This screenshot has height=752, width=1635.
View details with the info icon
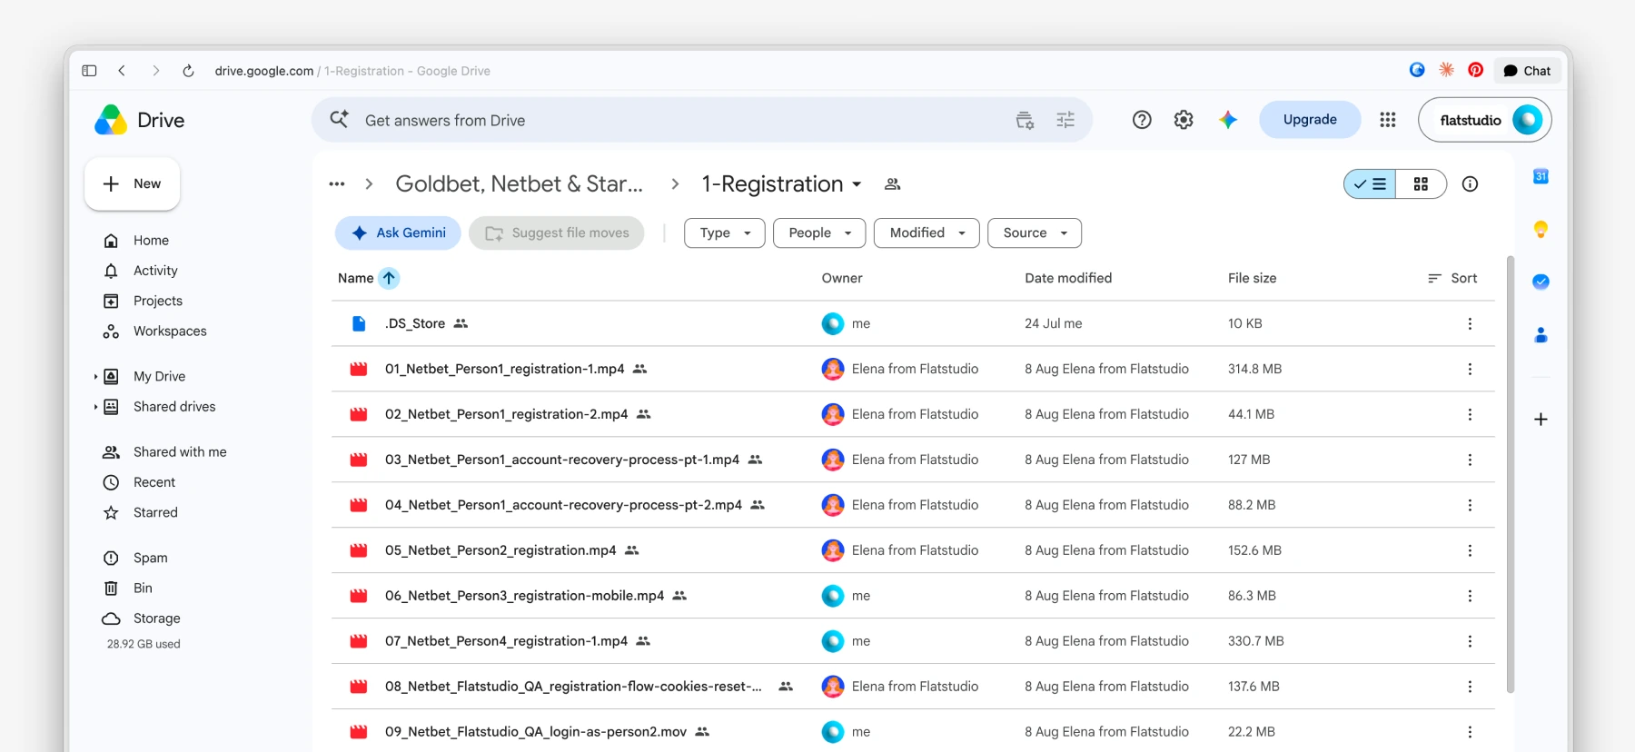click(x=1470, y=184)
